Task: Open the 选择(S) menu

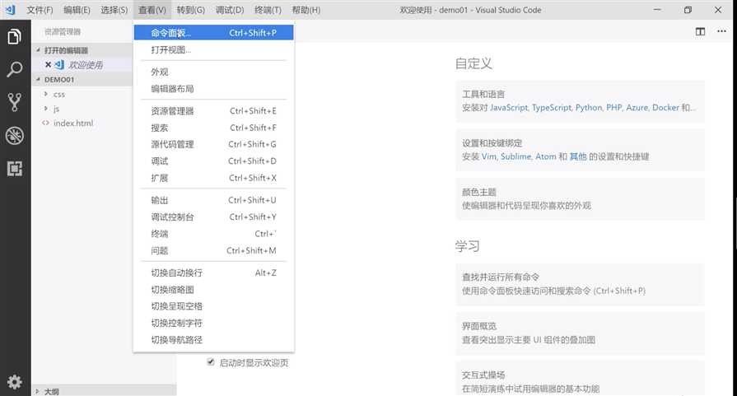Action: pos(114,10)
